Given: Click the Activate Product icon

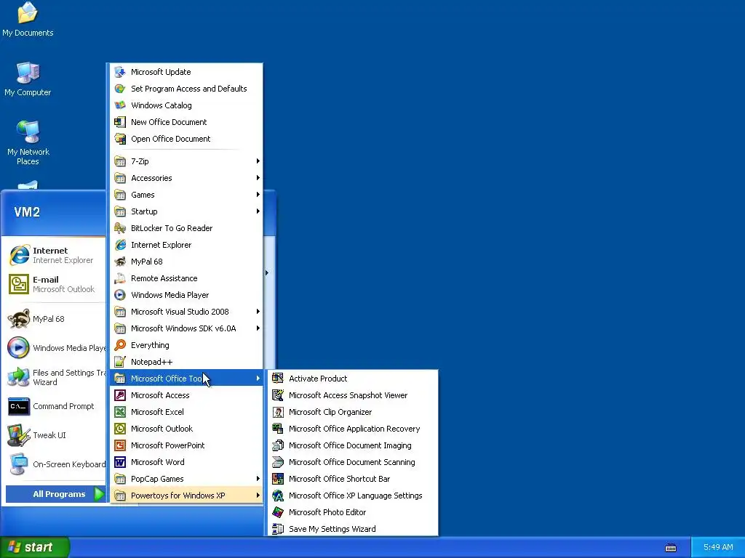Looking at the screenshot, I should coord(278,378).
